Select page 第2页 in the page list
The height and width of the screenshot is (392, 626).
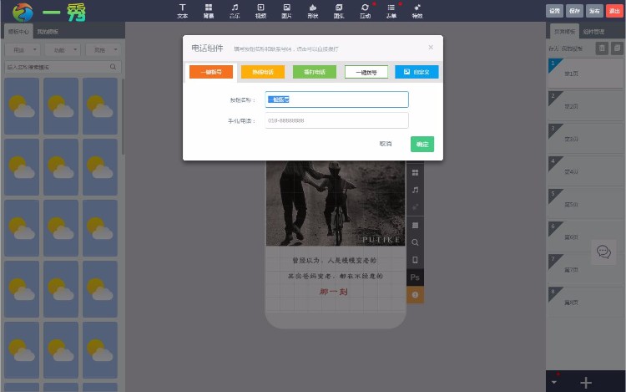[x=586, y=106]
